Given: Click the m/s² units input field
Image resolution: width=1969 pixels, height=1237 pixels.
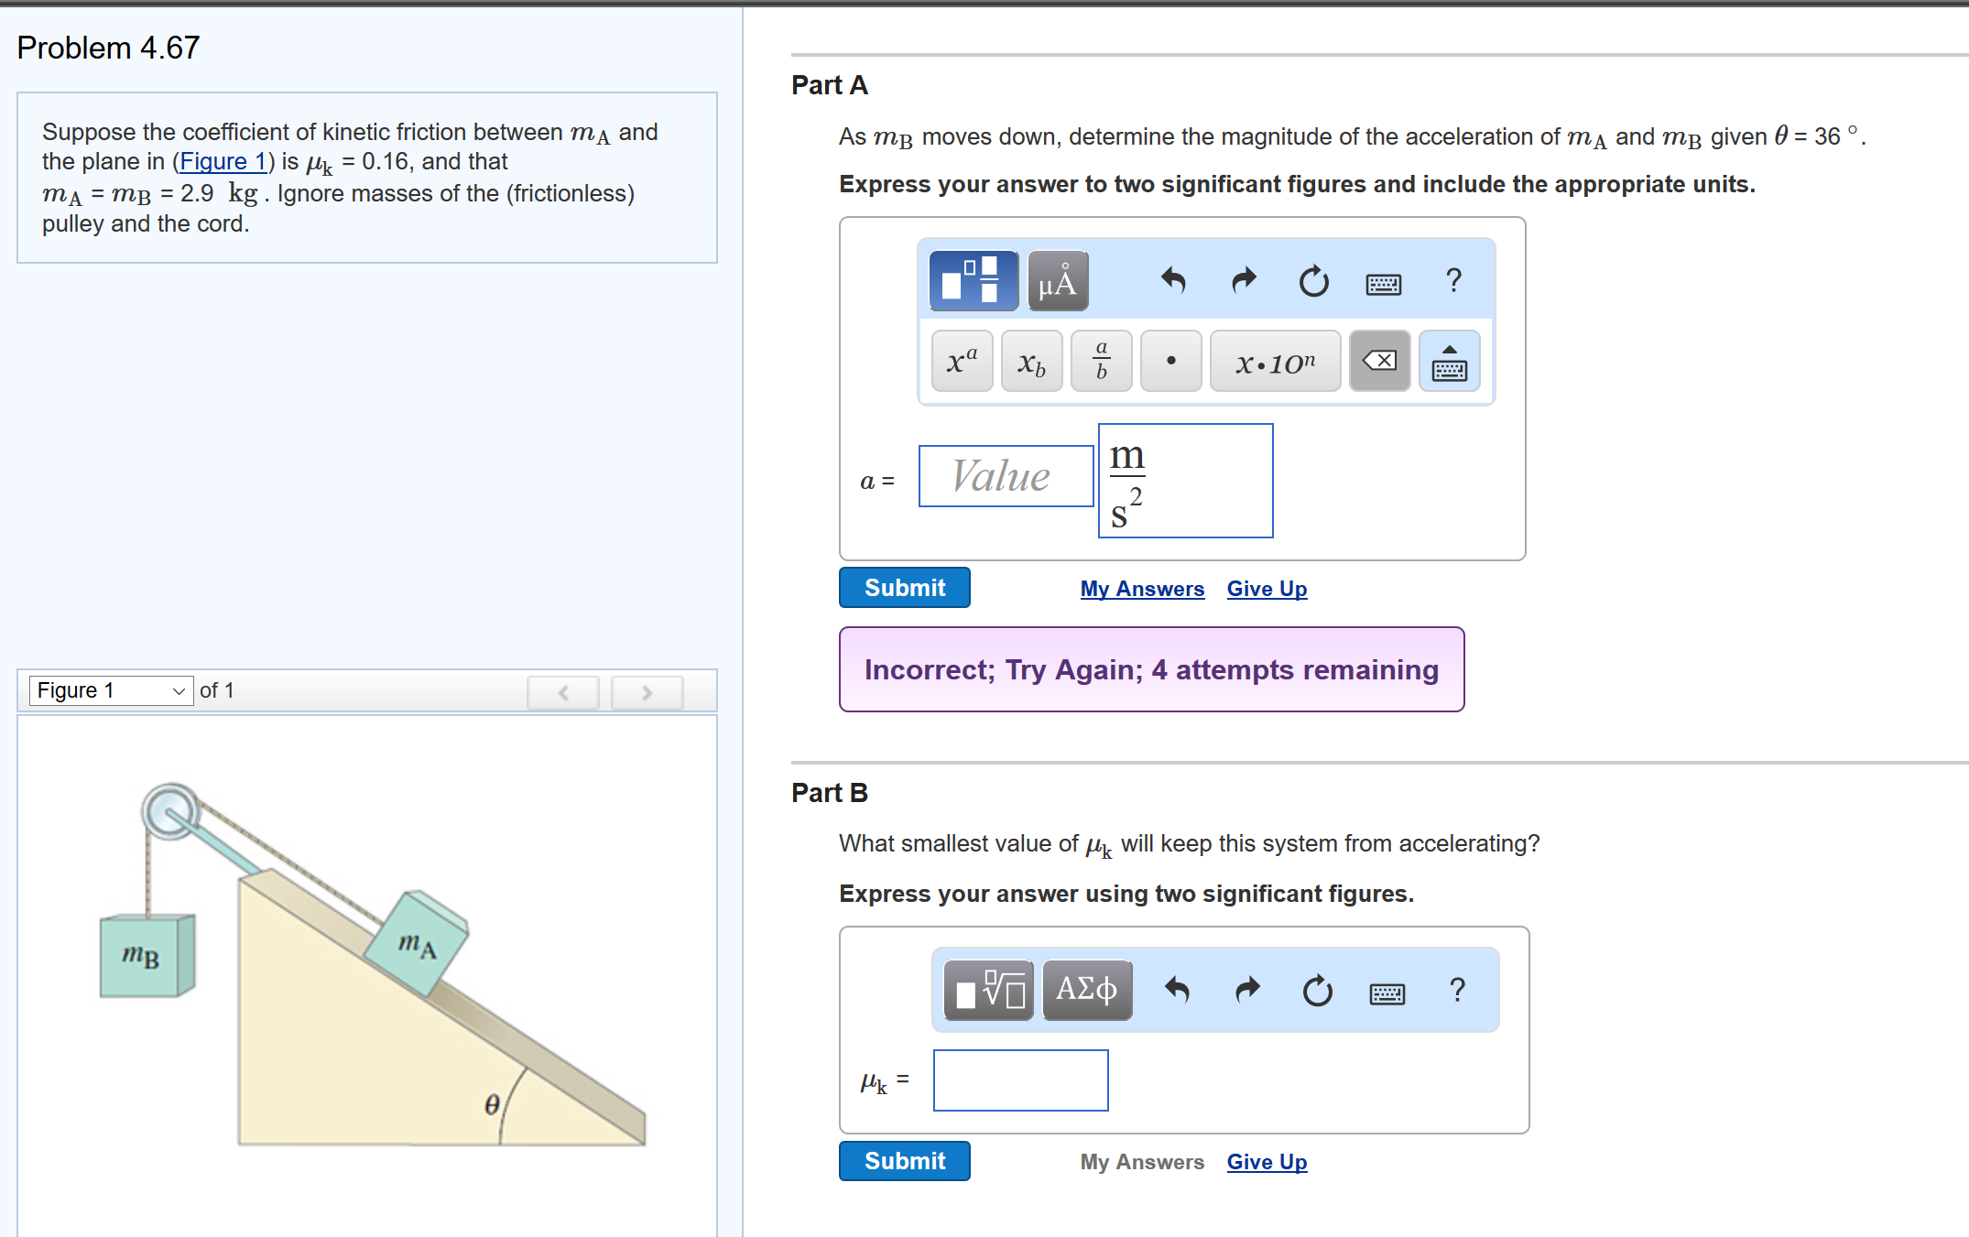Looking at the screenshot, I should tap(1186, 481).
